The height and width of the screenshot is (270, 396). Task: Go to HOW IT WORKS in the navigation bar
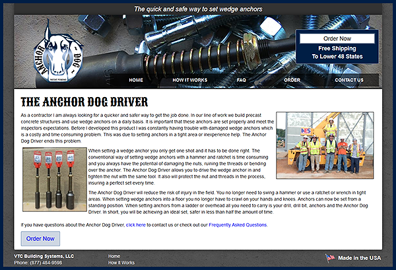(190, 80)
